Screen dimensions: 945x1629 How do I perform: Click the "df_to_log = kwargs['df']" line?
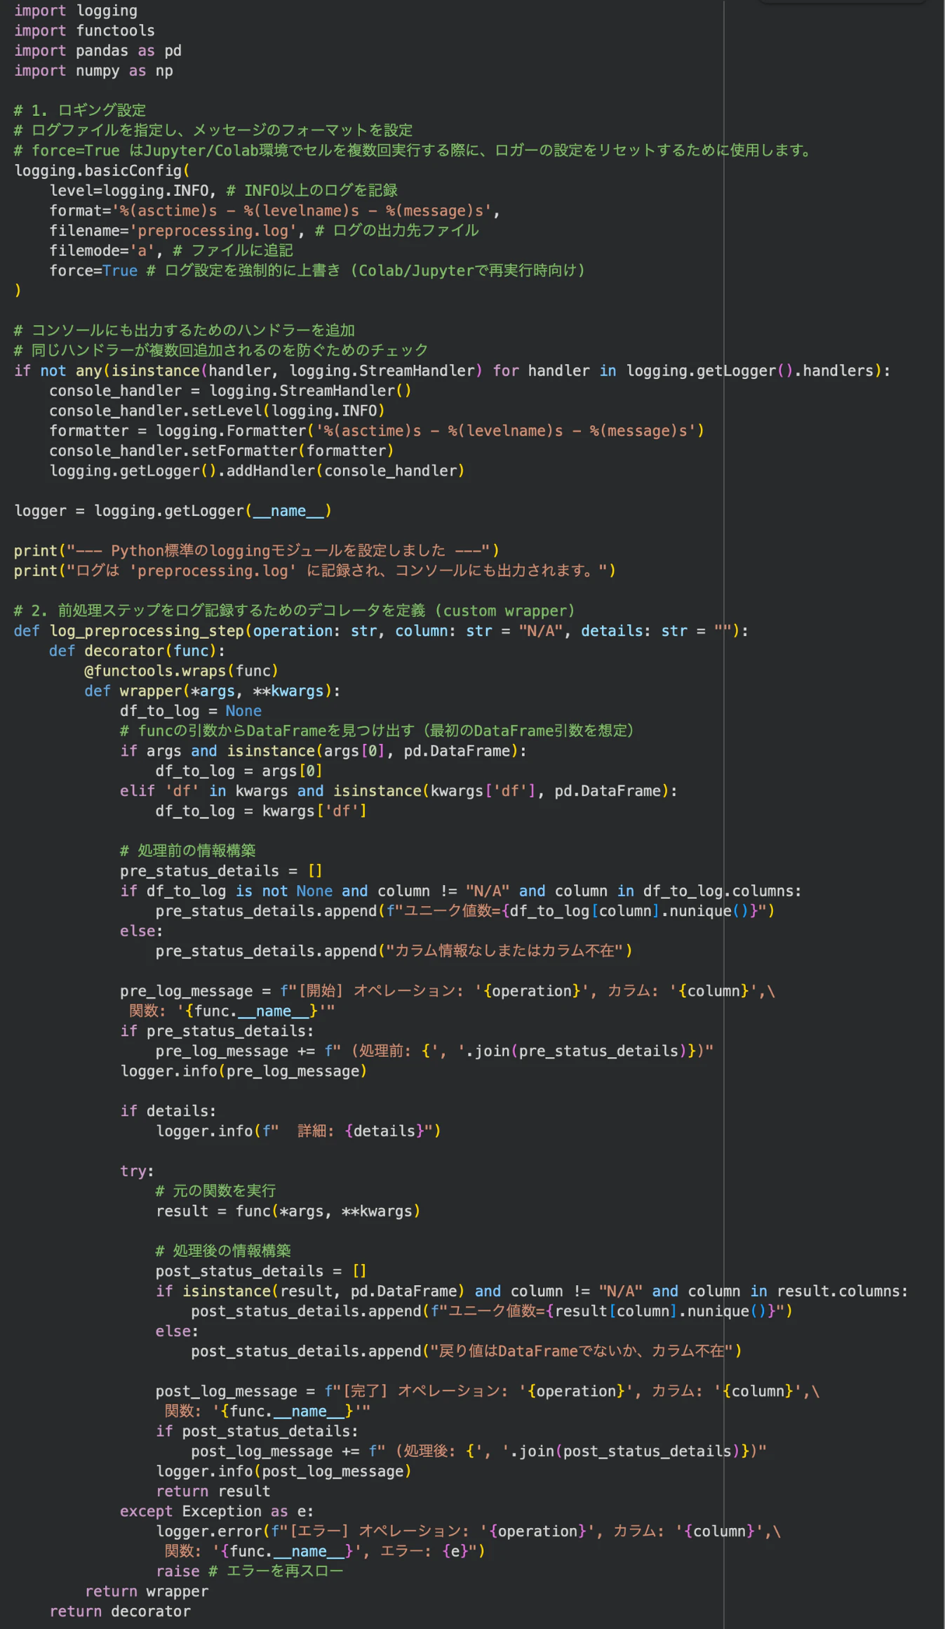coord(261,811)
